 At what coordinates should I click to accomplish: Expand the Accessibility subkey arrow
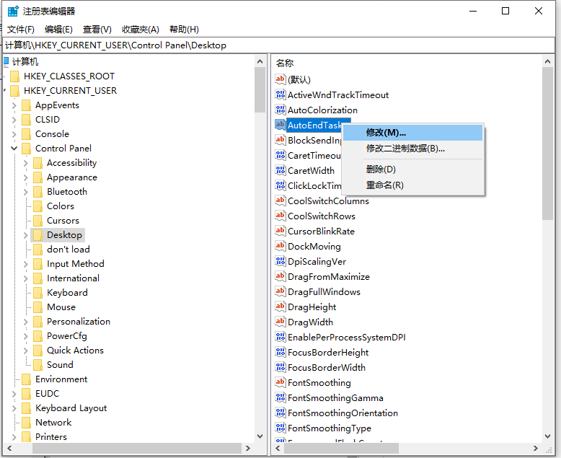[x=26, y=163]
